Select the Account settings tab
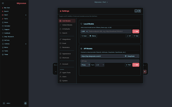The height and width of the screenshot is (107, 172). tap(67, 64)
